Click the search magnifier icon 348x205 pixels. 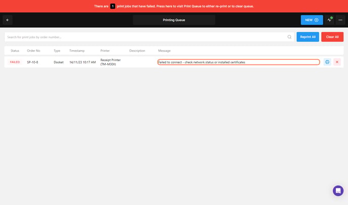tap(289, 37)
